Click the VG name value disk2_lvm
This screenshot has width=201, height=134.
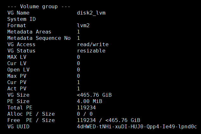click(91, 13)
